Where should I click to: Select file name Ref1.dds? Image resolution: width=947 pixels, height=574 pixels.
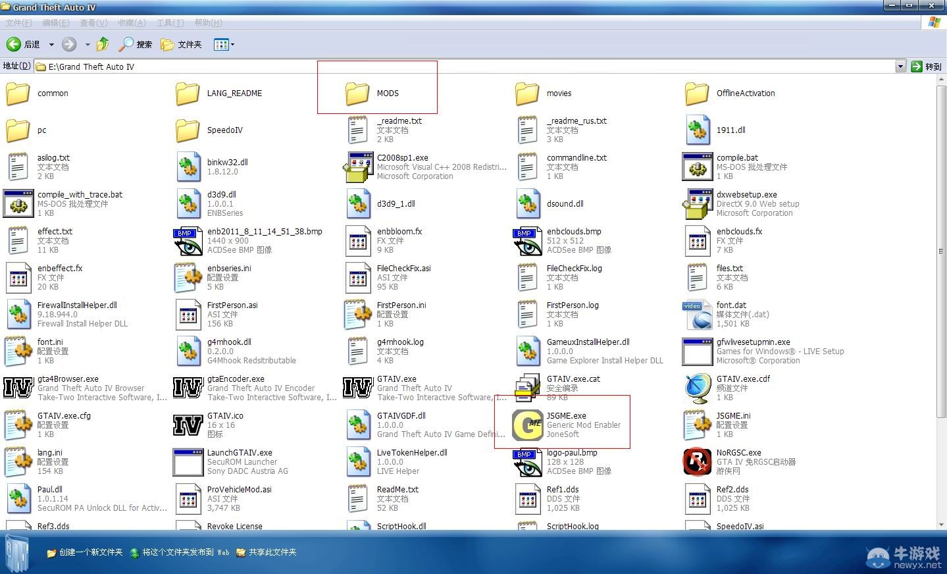[563, 490]
